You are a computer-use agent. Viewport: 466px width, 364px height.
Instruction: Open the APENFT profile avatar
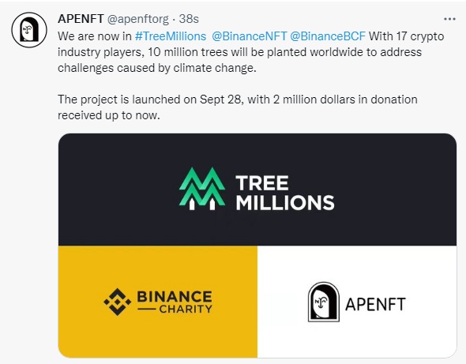(x=29, y=30)
